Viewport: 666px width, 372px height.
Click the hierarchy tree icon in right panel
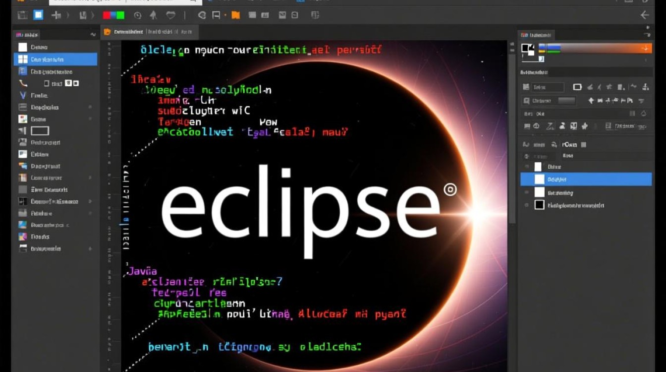pyautogui.click(x=645, y=87)
